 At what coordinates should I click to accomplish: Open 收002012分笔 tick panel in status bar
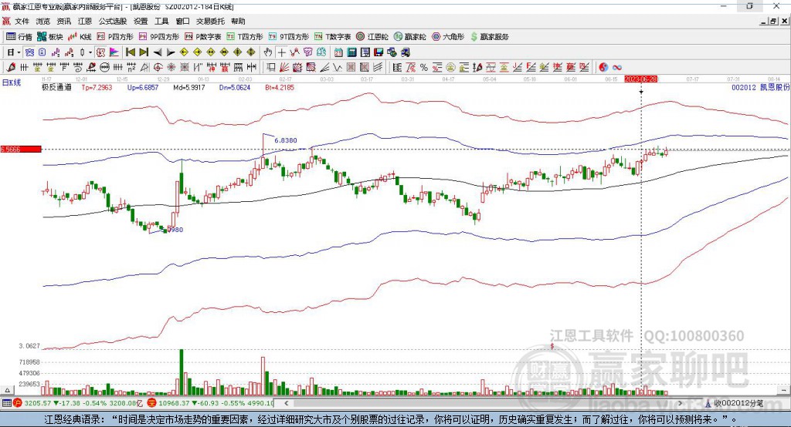point(734,403)
